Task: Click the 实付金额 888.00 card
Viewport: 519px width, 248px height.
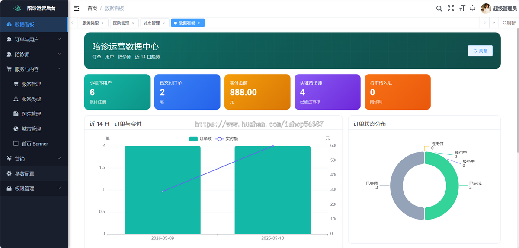Action: click(257, 92)
